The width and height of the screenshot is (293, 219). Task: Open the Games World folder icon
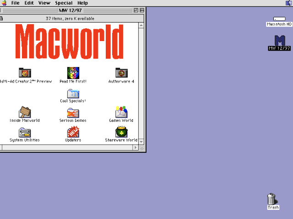[x=121, y=112]
